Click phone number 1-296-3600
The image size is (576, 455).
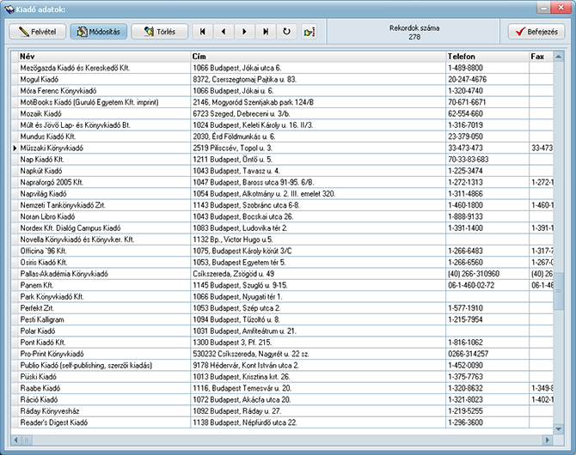click(465, 422)
